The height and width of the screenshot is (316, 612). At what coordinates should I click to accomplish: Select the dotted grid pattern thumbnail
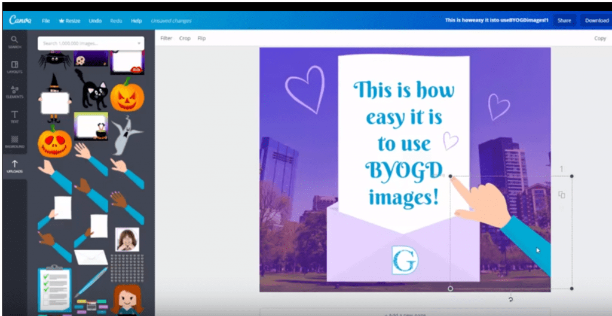pyautogui.click(x=127, y=268)
